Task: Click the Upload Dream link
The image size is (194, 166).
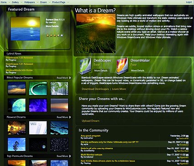Action: [90, 121]
